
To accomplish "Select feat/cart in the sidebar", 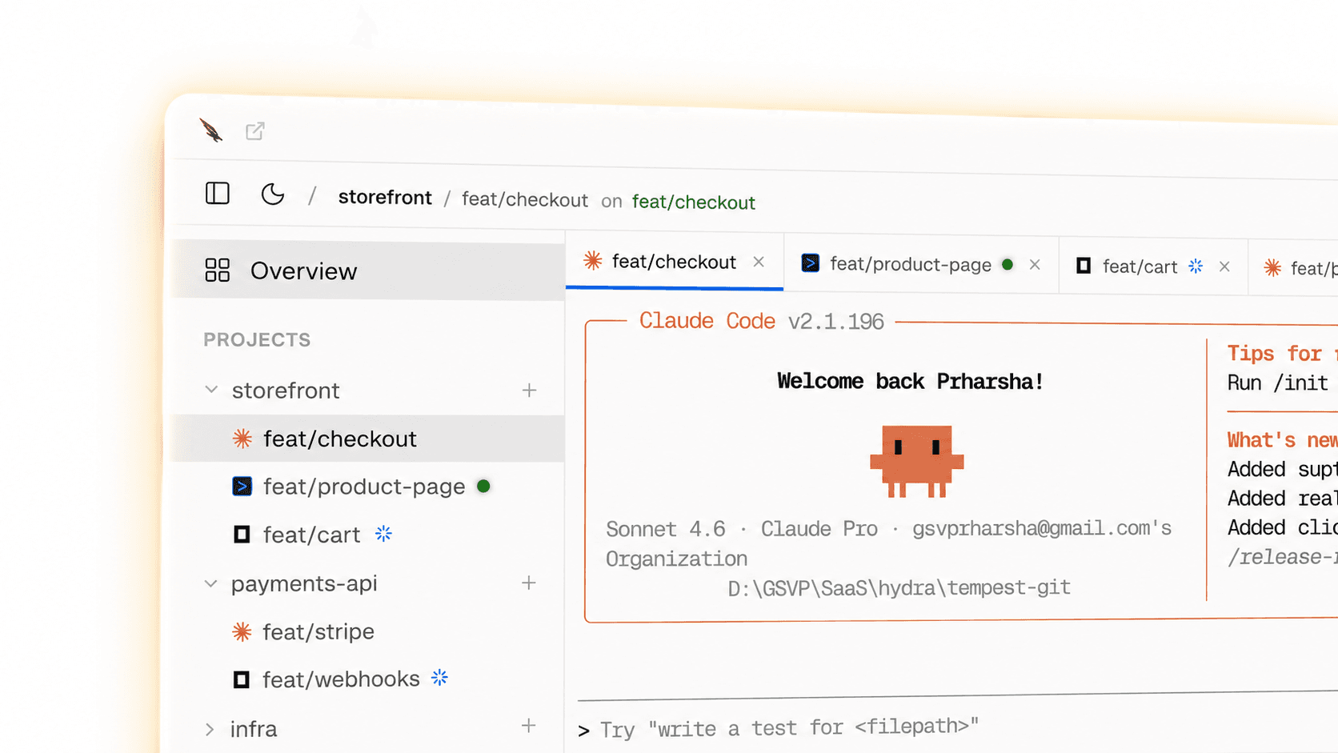I will [312, 535].
